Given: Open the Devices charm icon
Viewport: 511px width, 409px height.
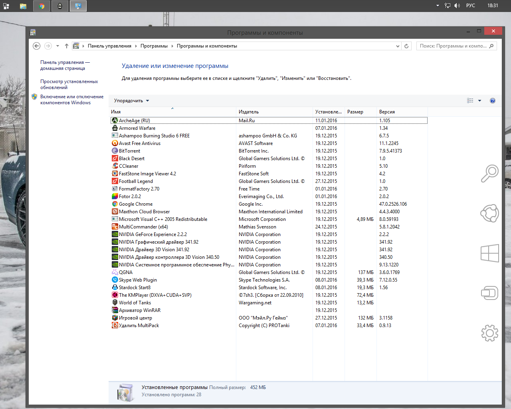Looking at the screenshot, I should point(489,293).
